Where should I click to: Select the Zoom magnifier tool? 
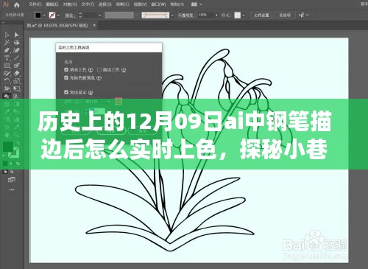[x=16, y=135]
